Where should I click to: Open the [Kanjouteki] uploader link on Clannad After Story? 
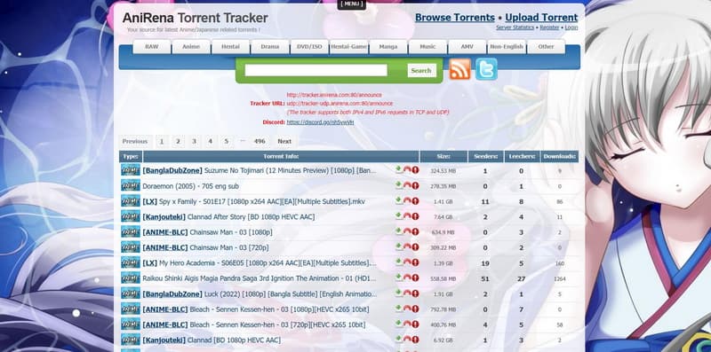[x=164, y=217]
